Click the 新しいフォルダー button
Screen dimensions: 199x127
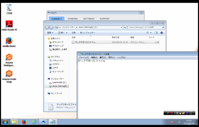(x=88, y=33)
